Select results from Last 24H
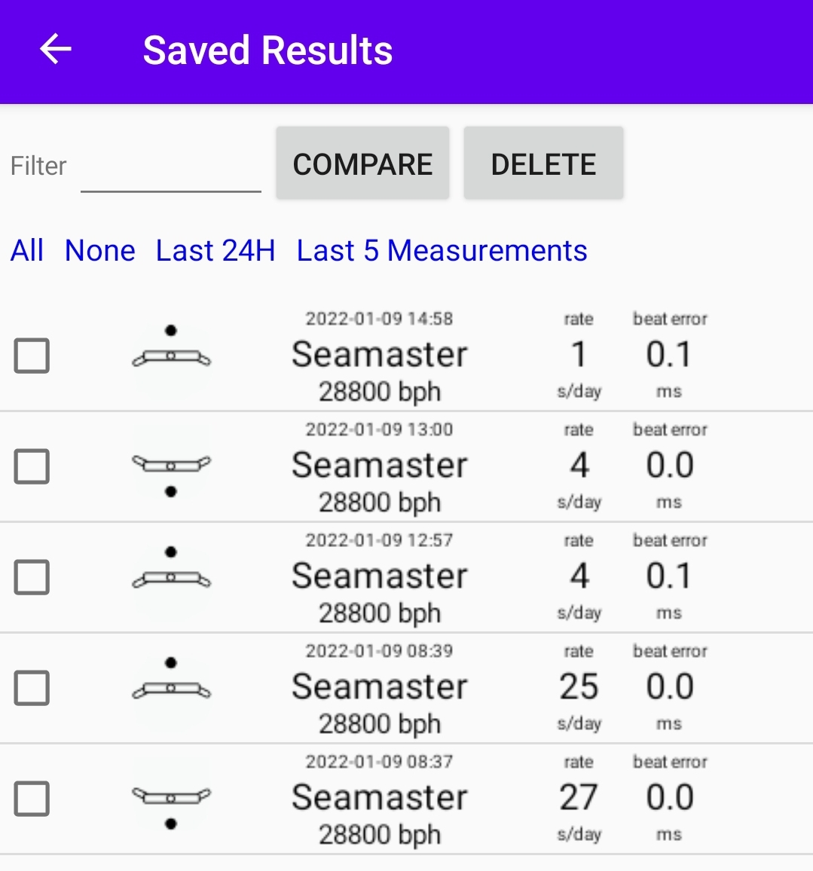This screenshot has width=813, height=871. point(215,251)
